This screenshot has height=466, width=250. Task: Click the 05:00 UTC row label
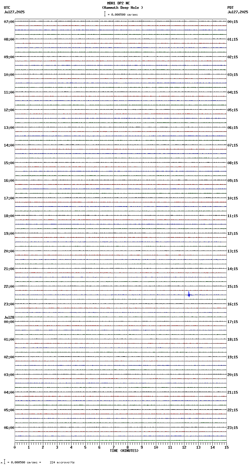coord(9,410)
